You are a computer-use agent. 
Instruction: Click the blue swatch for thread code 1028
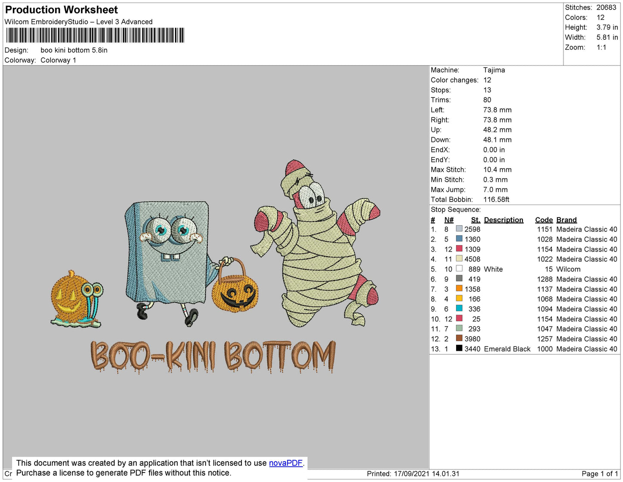[459, 239]
